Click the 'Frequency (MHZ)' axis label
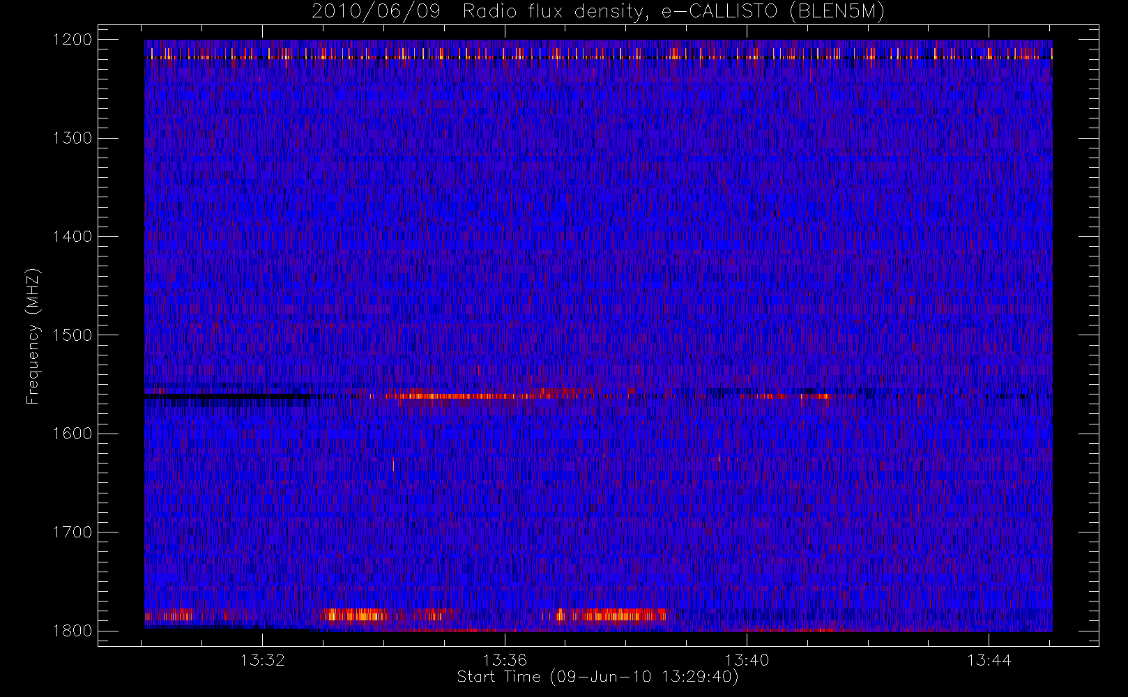 pos(33,335)
